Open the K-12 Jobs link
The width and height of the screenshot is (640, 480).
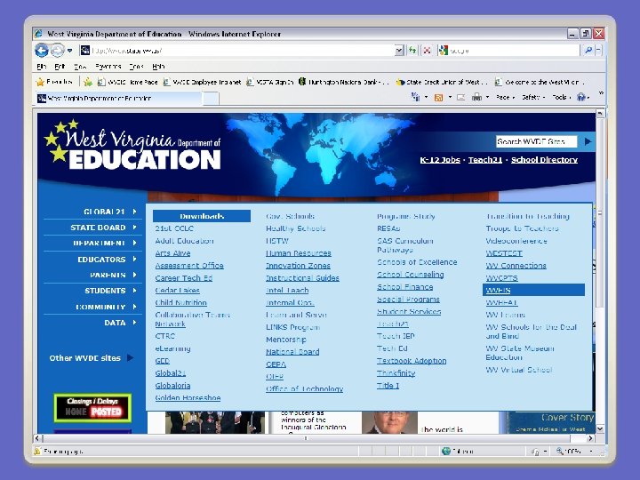point(440,160)
